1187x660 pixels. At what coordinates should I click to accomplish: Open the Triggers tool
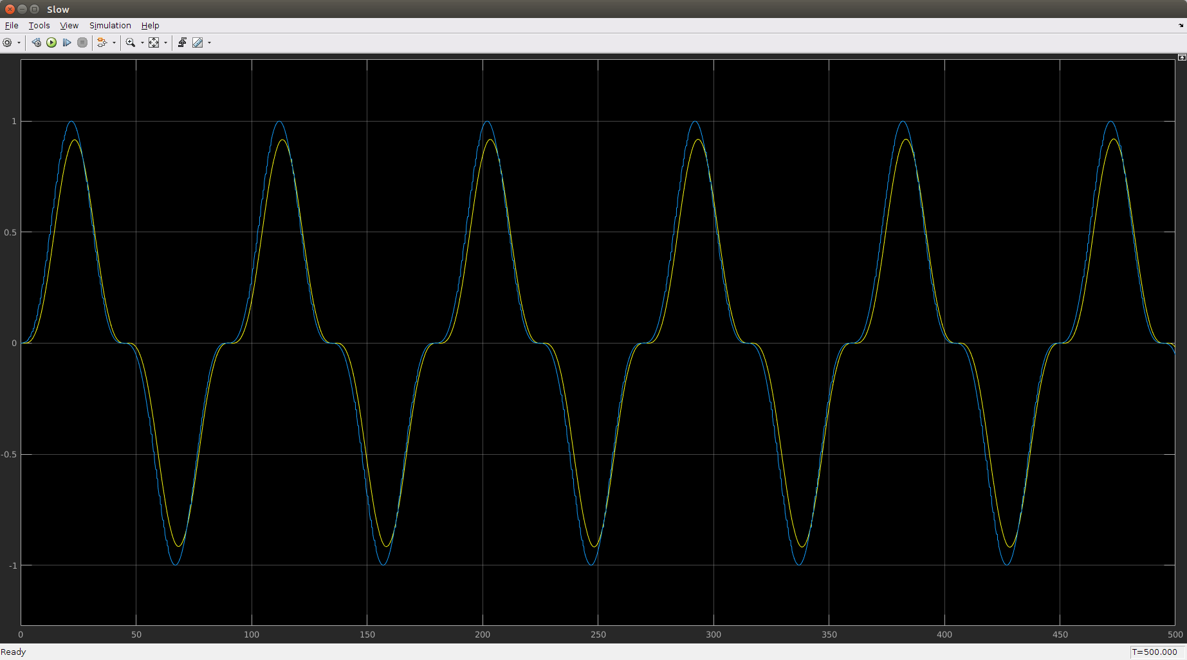point(182,42)
